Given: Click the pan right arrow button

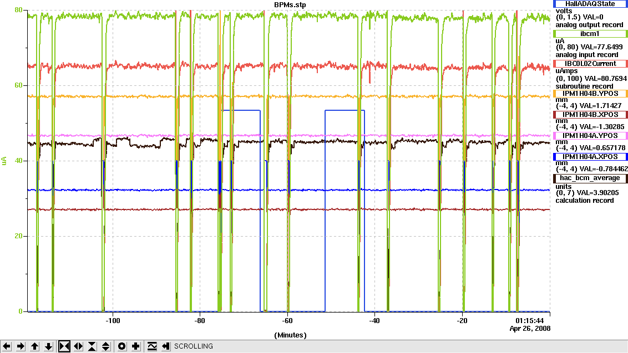Looking at the screenshot, I should click(21, 346).
